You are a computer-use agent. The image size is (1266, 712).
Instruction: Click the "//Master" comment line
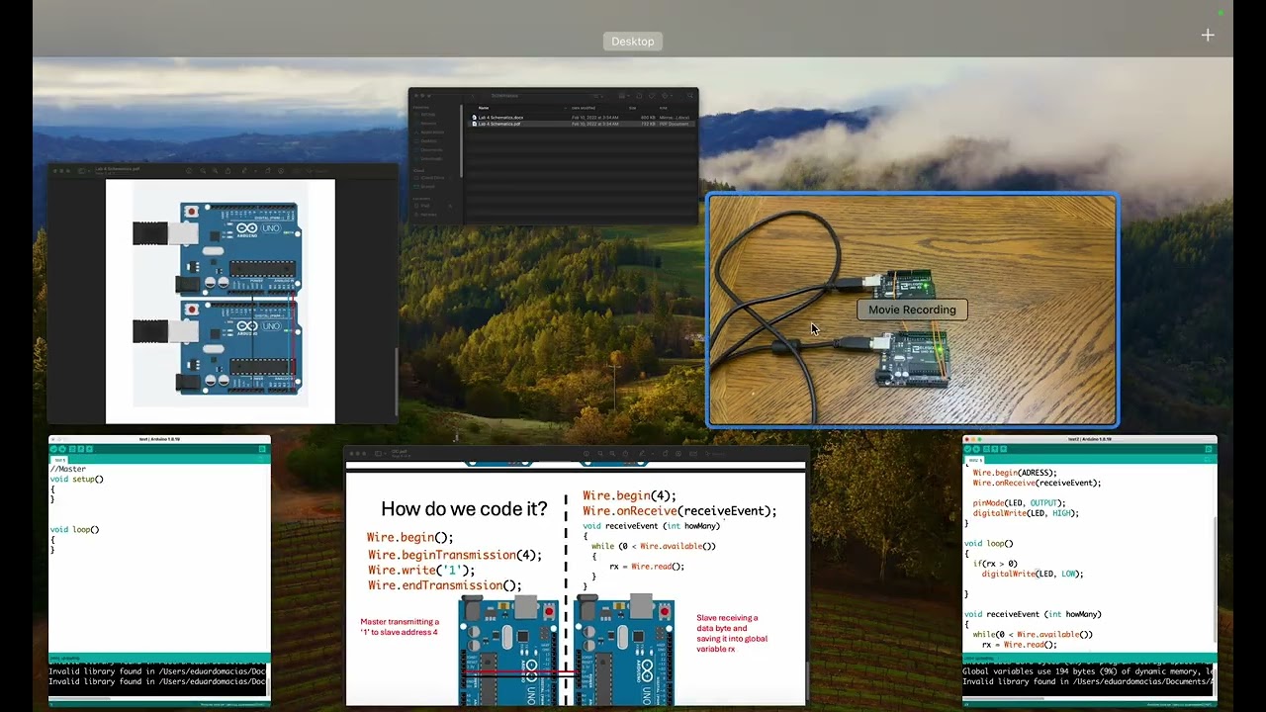[x=68, y=469]
